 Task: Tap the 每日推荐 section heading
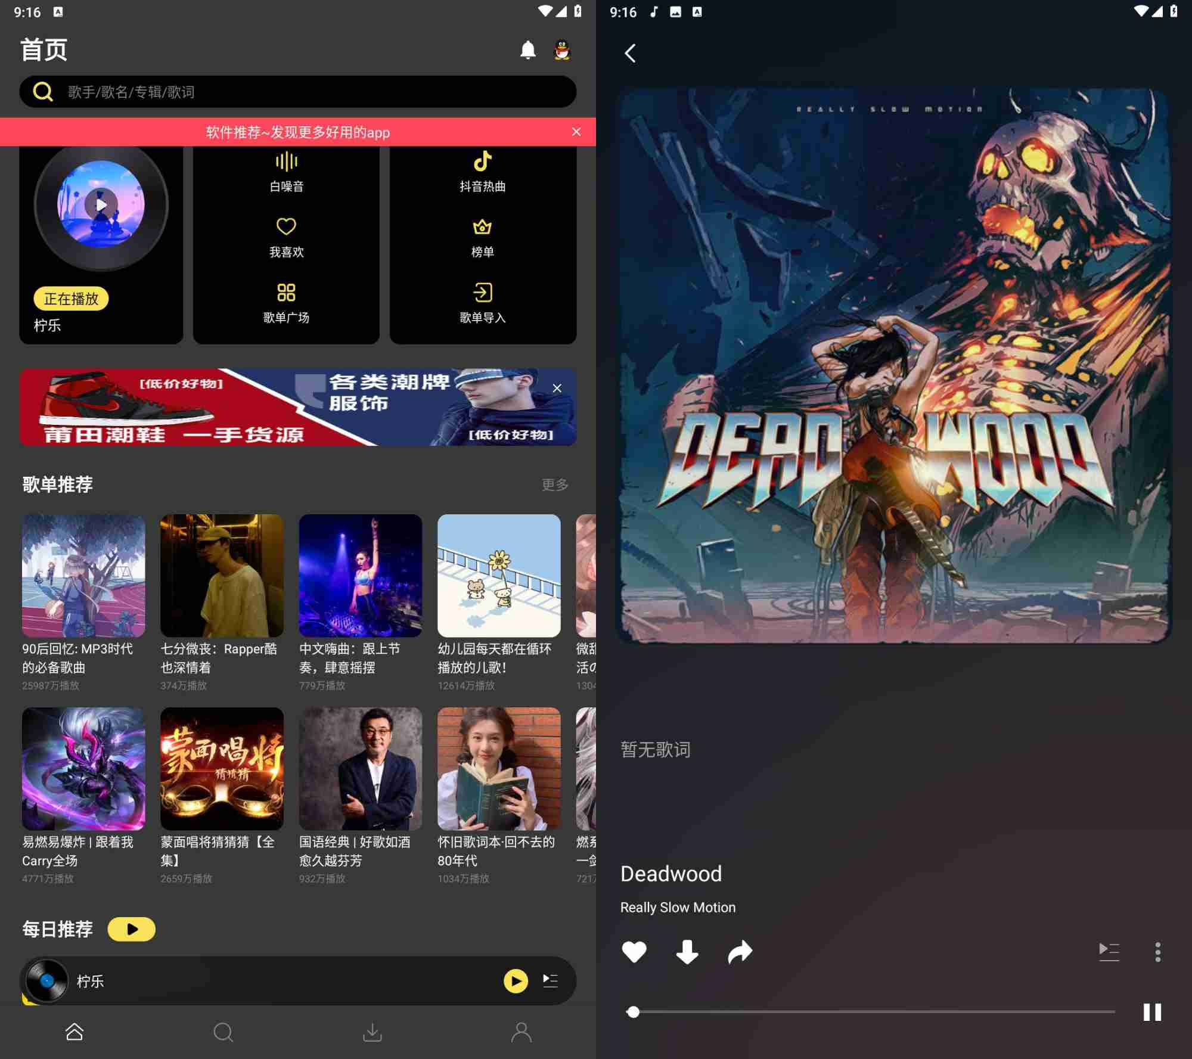click(x=58, y=929)
